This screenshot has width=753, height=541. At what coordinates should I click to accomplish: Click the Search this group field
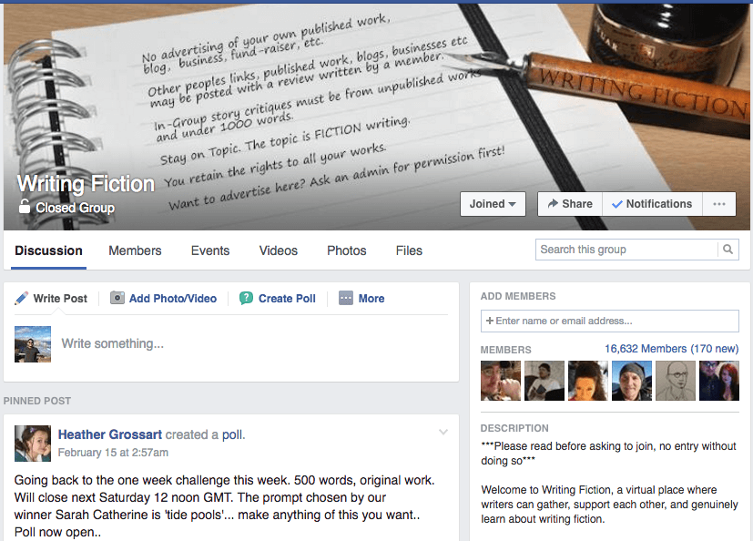coord(626,250)
